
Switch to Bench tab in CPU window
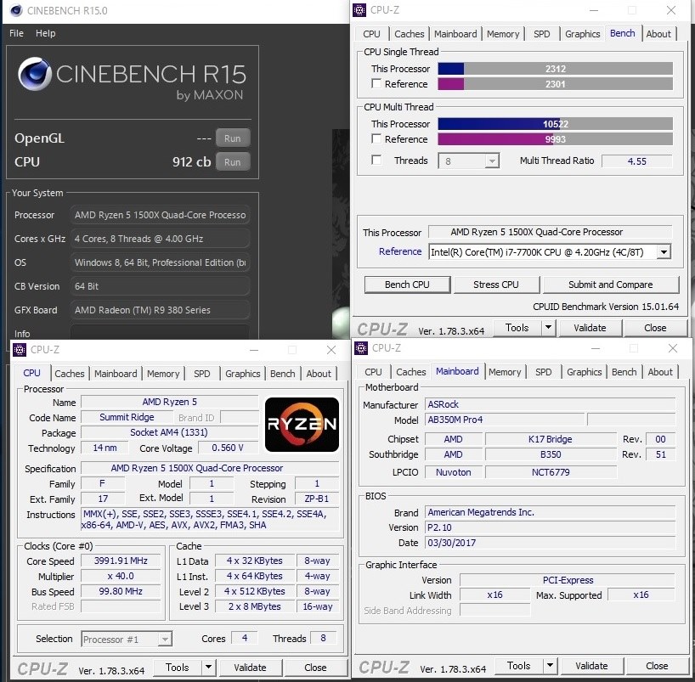(282, 374)
